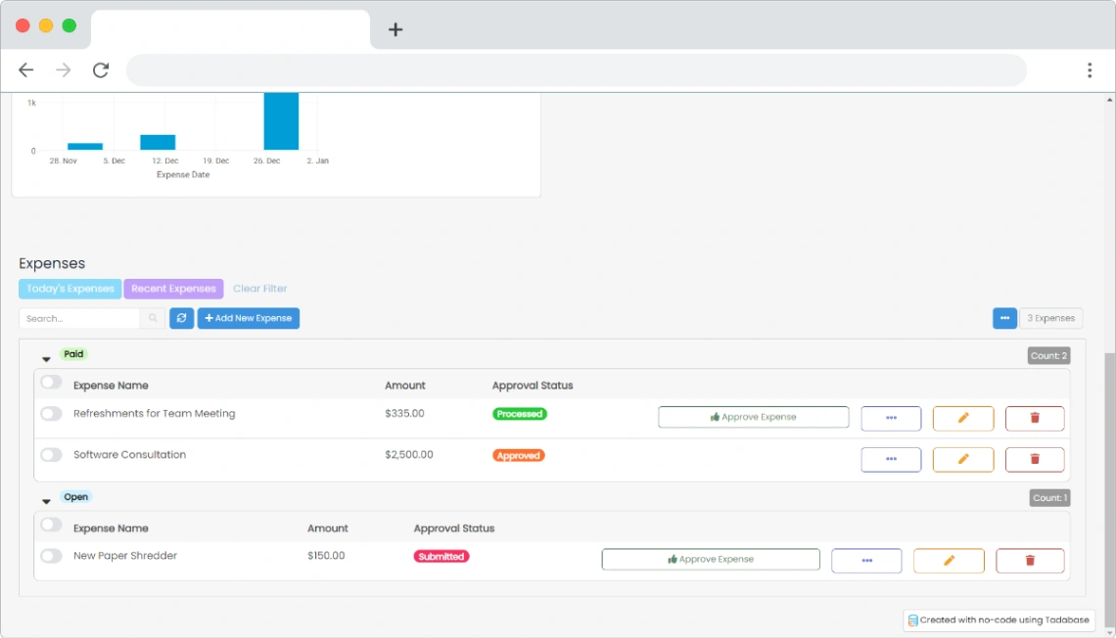This screenshot has width=1116, height=638.
Task: Apply the Today's Expenses filter tab
Action: coord(70,289)
